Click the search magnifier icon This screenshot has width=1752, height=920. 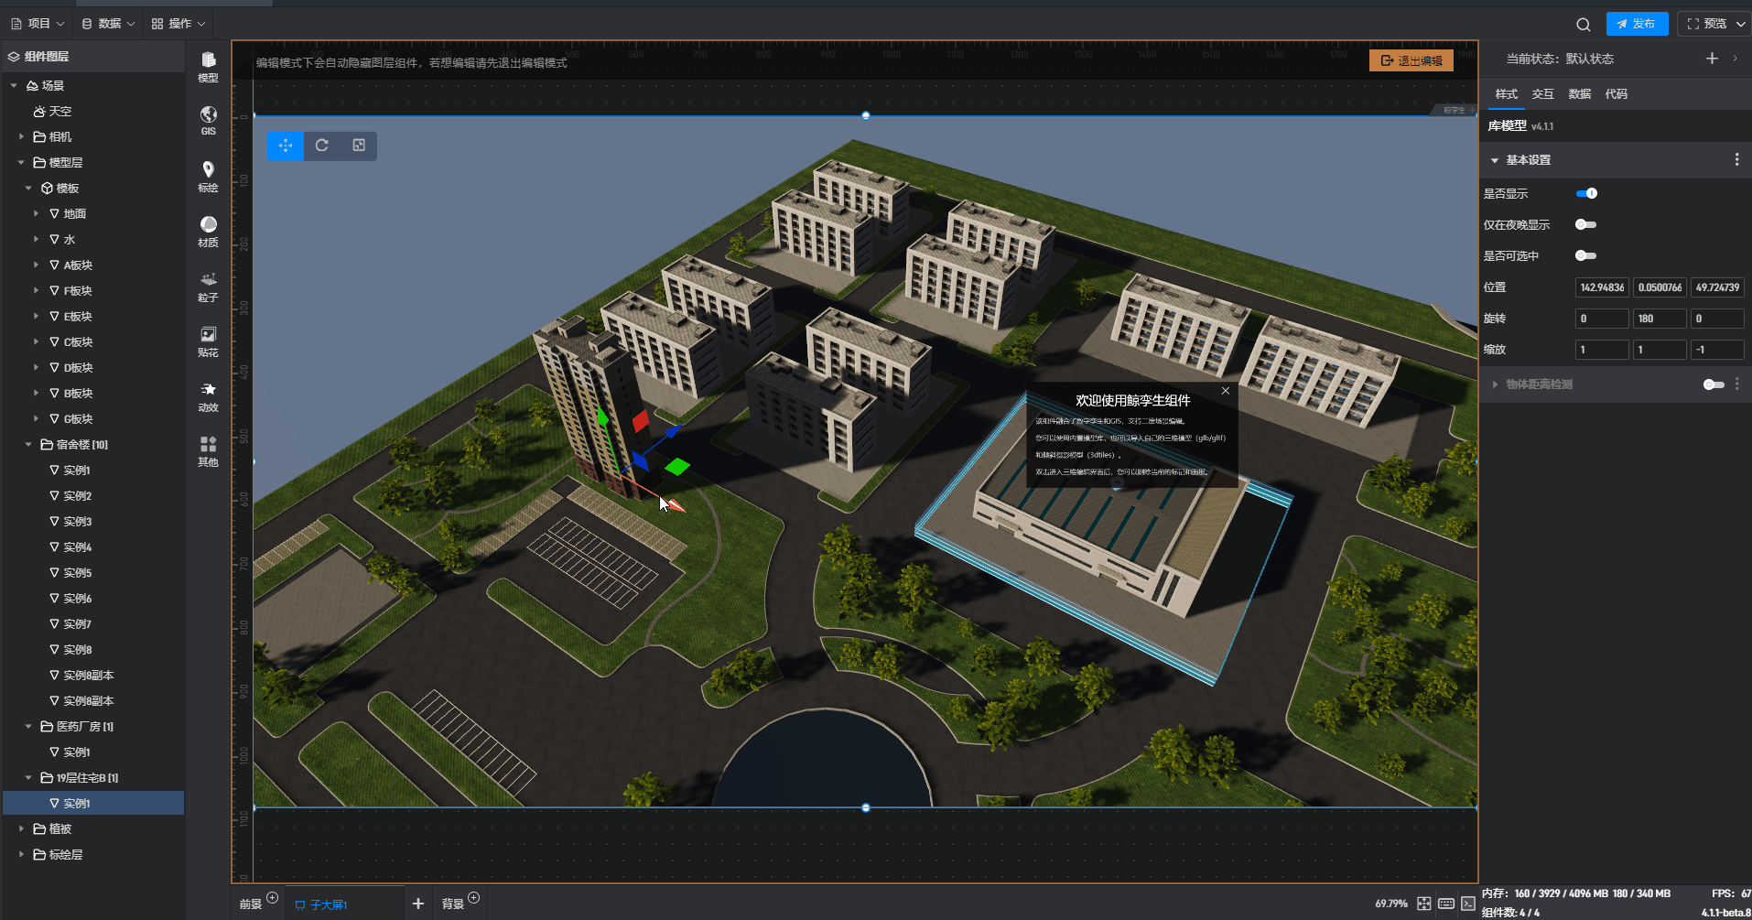tap(1583, 25)
